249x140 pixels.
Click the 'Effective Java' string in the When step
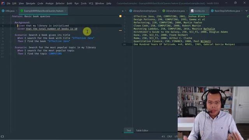83,38
